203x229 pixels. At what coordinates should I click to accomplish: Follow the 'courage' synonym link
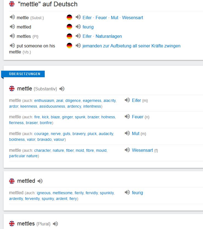click(x=41, y=134)
